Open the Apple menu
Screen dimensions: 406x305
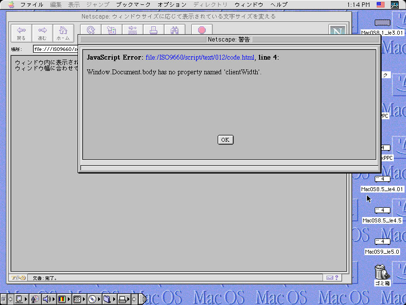pos(11,5)
